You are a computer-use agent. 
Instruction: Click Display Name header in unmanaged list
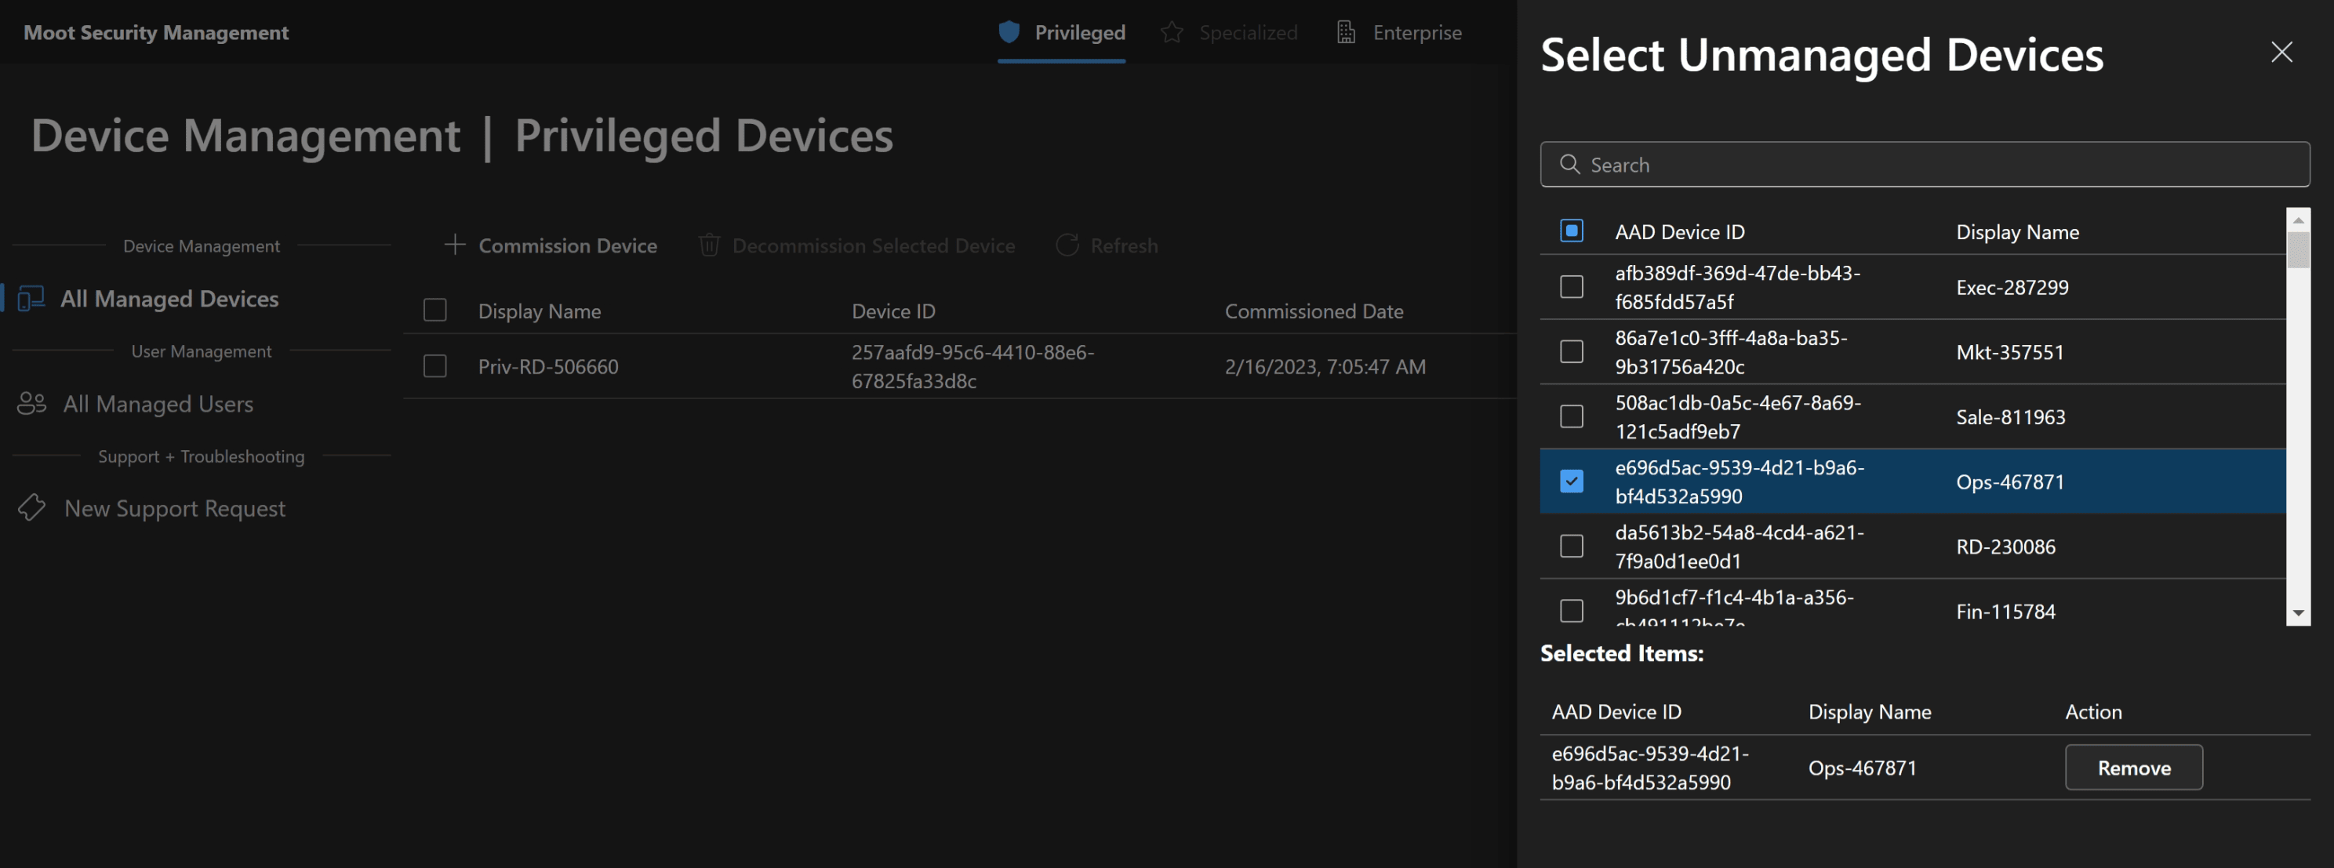[x=2017, y=231]
